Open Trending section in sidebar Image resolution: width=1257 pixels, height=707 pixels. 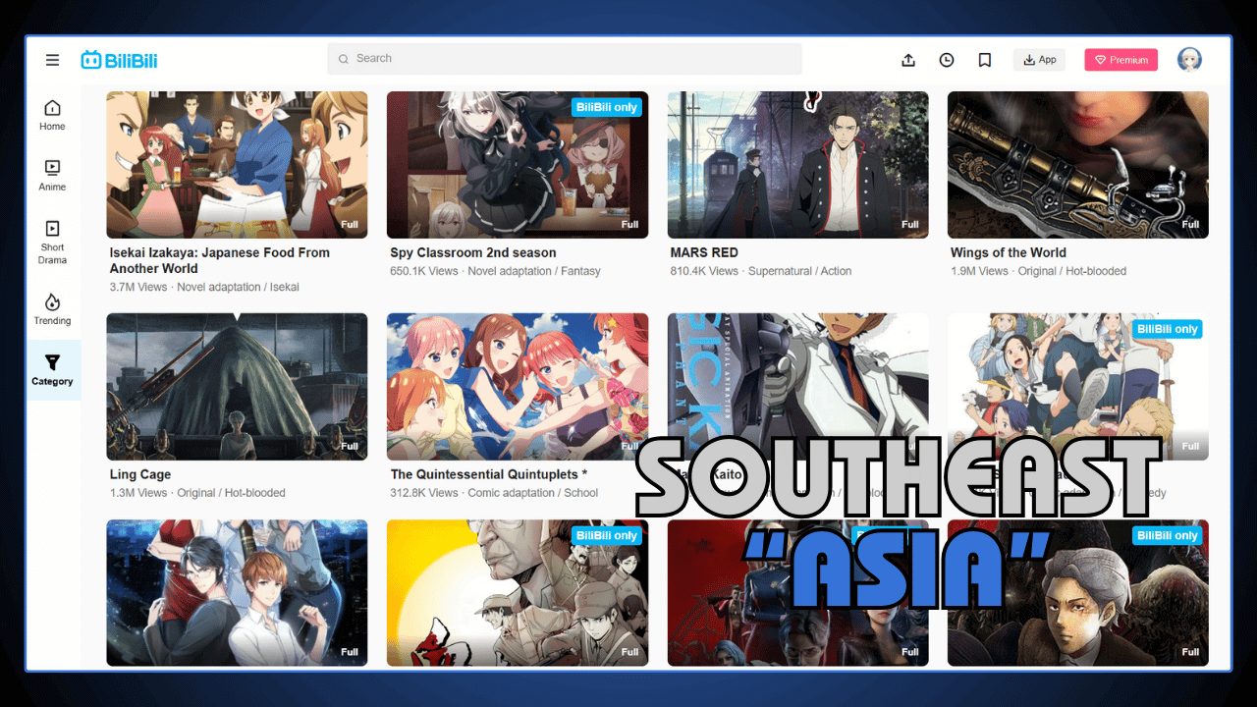(x=52, y=308)
